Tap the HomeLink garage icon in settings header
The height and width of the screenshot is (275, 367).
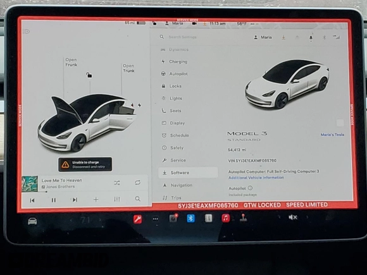click(x=297, y=37)
